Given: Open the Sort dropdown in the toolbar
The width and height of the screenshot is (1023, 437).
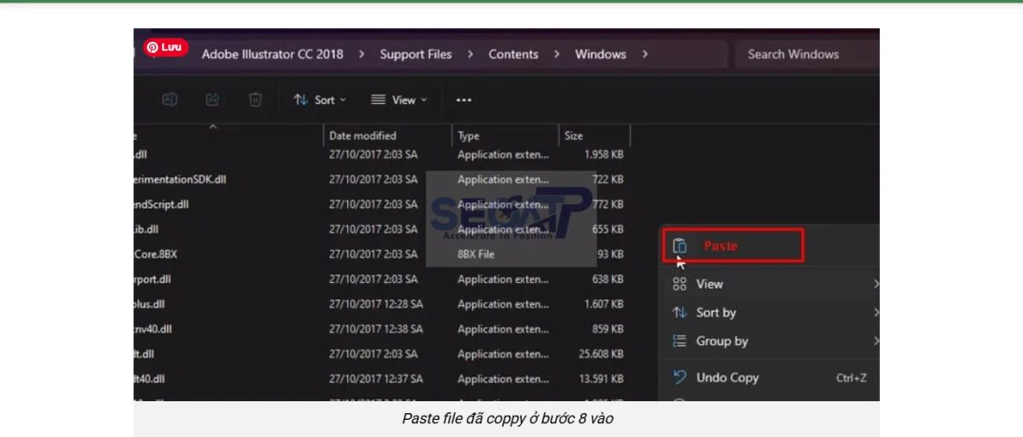Looking at the screenshot, I should (x=320, y=100).
